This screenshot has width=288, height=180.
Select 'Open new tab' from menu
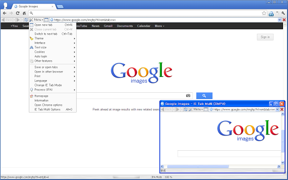coord(44,25)
